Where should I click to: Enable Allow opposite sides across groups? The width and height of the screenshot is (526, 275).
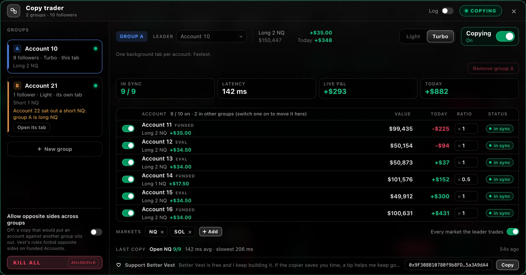[96, 232]
